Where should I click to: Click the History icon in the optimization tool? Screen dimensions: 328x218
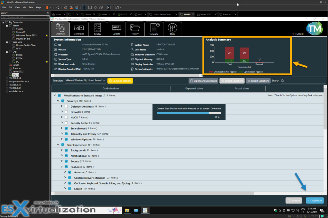coord(135,29)
